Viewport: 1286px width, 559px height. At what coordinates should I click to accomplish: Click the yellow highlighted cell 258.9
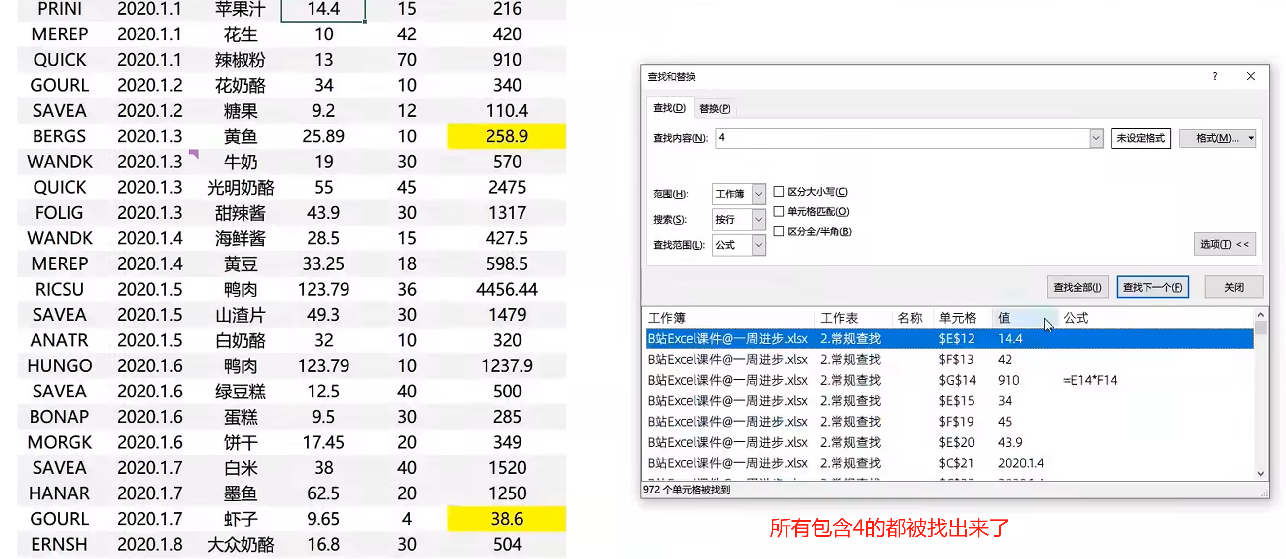[x=506, y=135]
